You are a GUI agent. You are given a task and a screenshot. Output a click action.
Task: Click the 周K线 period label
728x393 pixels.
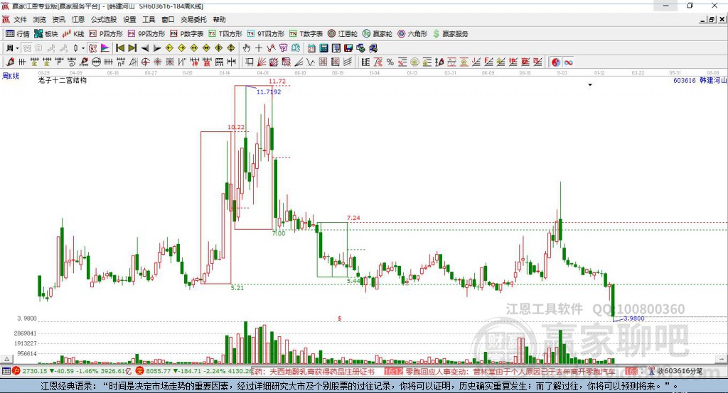click(x=11, y=76)
